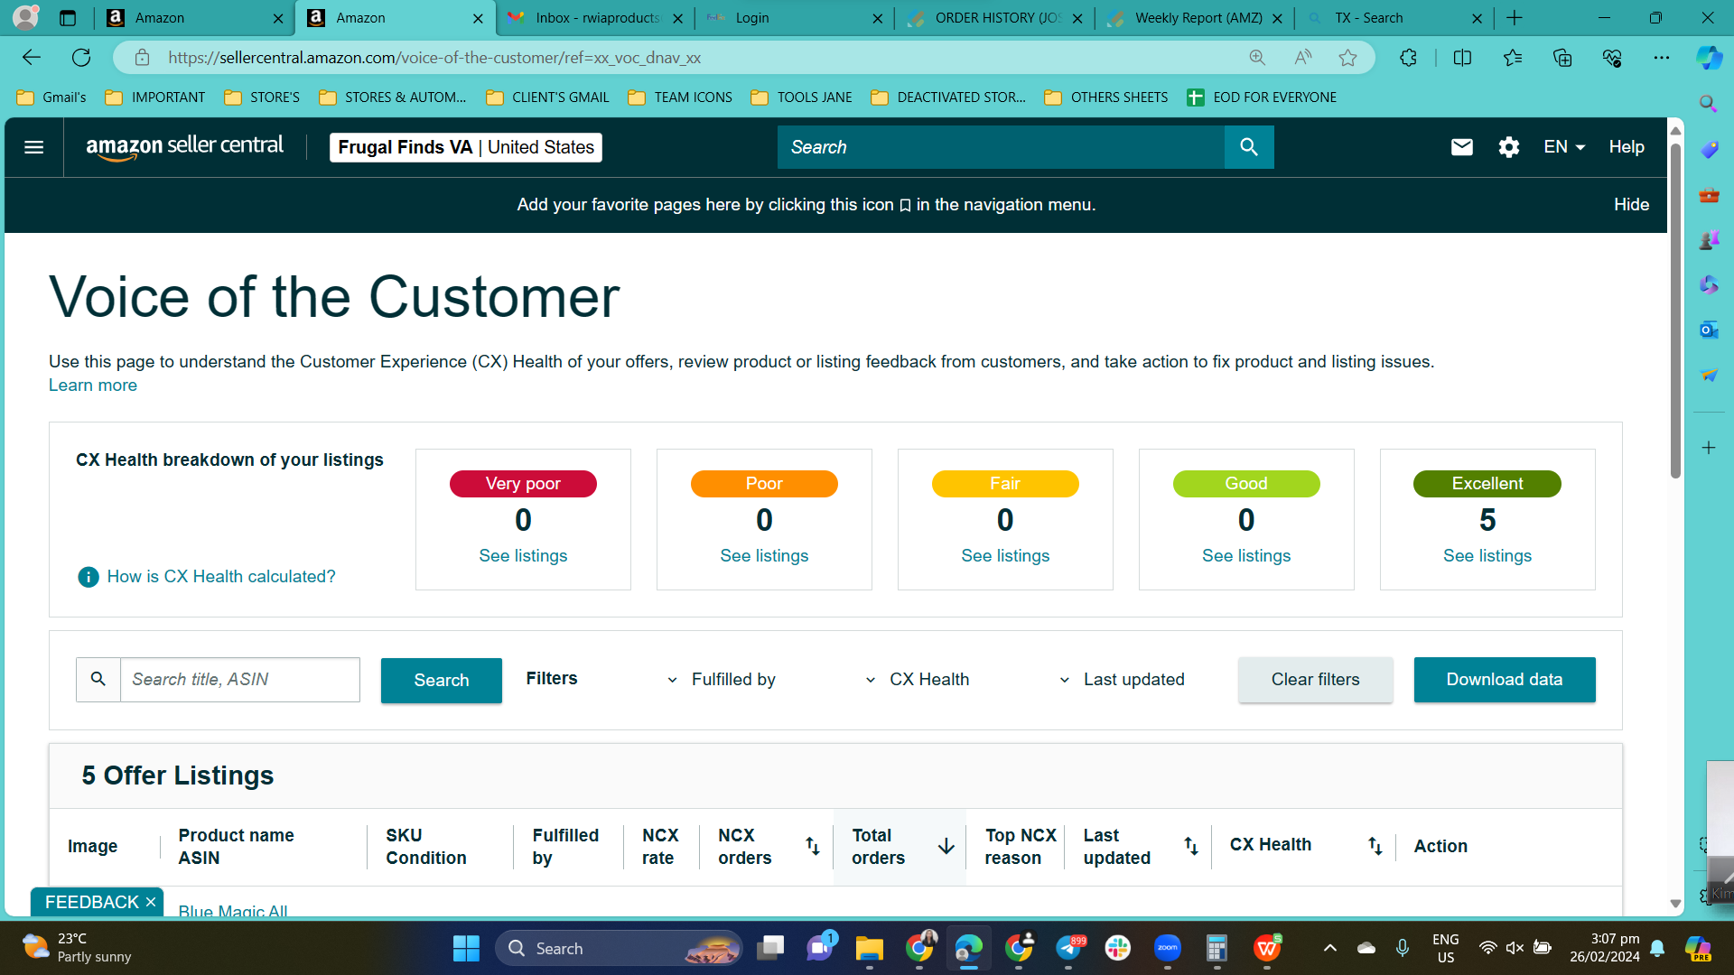The height and width of the screenshot is (975, 1734).
Task: Switch to the ORDER HISTORY tab
Action: [x=994, y=18]
